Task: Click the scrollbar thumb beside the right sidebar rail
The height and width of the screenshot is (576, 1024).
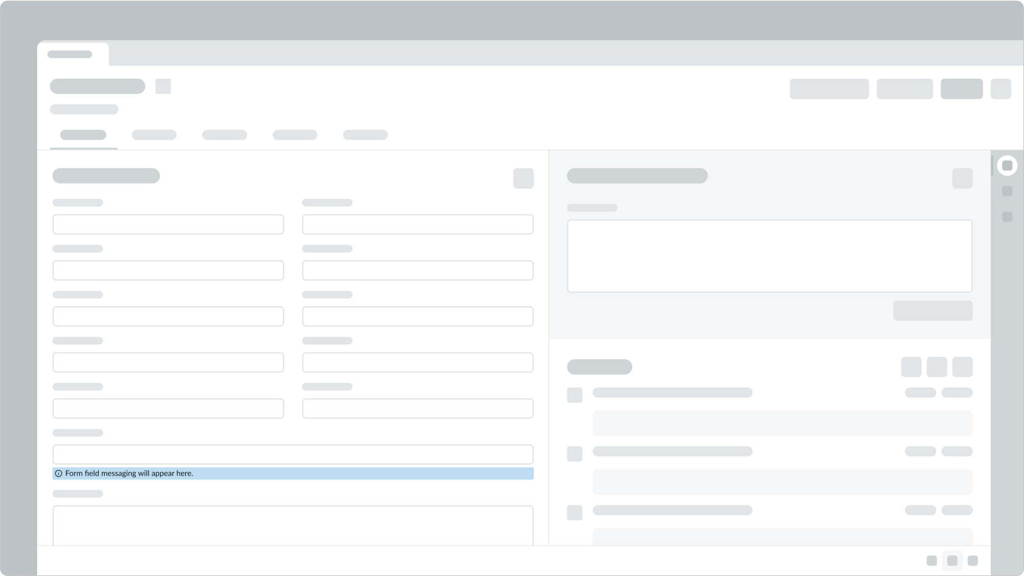Action: (992, 166)
